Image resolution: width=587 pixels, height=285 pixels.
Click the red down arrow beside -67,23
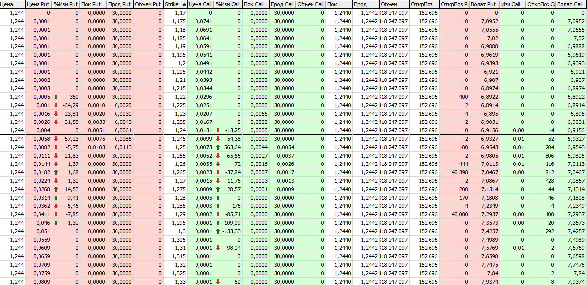point(56,139)
